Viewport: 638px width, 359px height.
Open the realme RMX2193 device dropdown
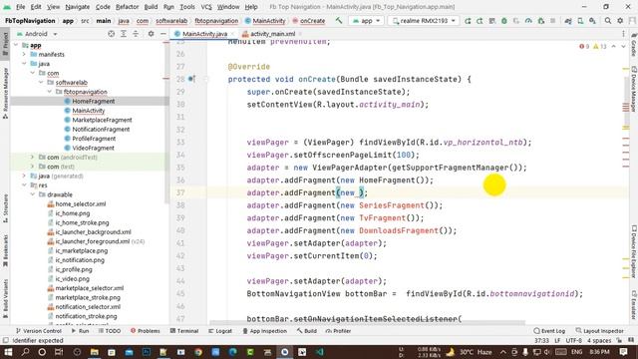424,21
